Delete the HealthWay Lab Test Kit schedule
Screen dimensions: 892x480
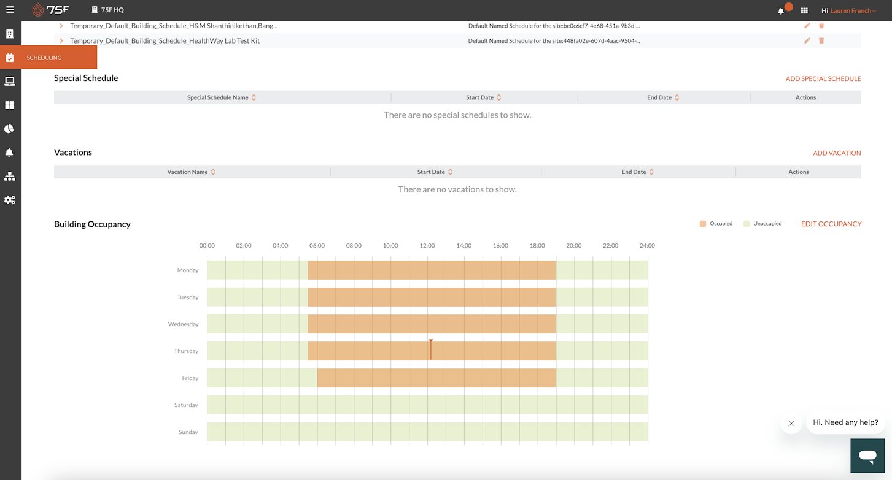coord(821,40)
